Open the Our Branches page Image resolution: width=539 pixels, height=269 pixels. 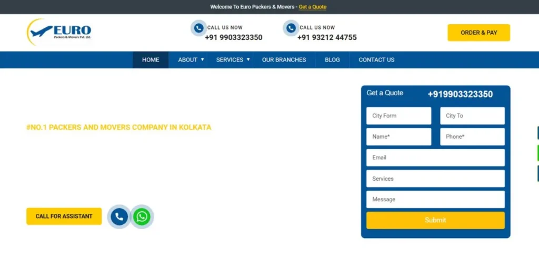(x=284, y=60)
